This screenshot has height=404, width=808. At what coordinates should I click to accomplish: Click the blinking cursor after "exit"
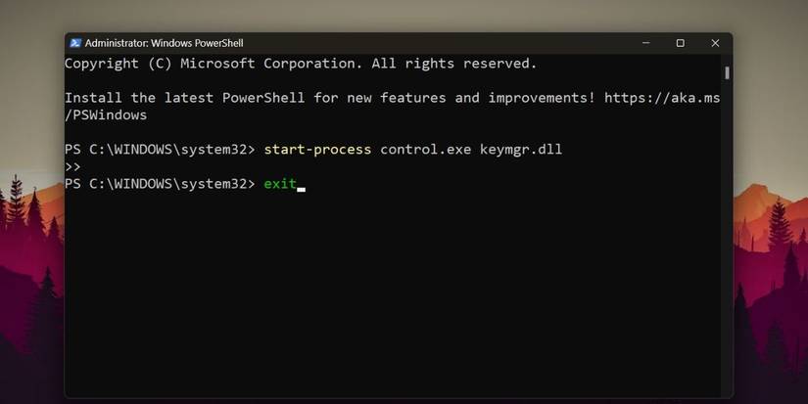coord(302,186)
